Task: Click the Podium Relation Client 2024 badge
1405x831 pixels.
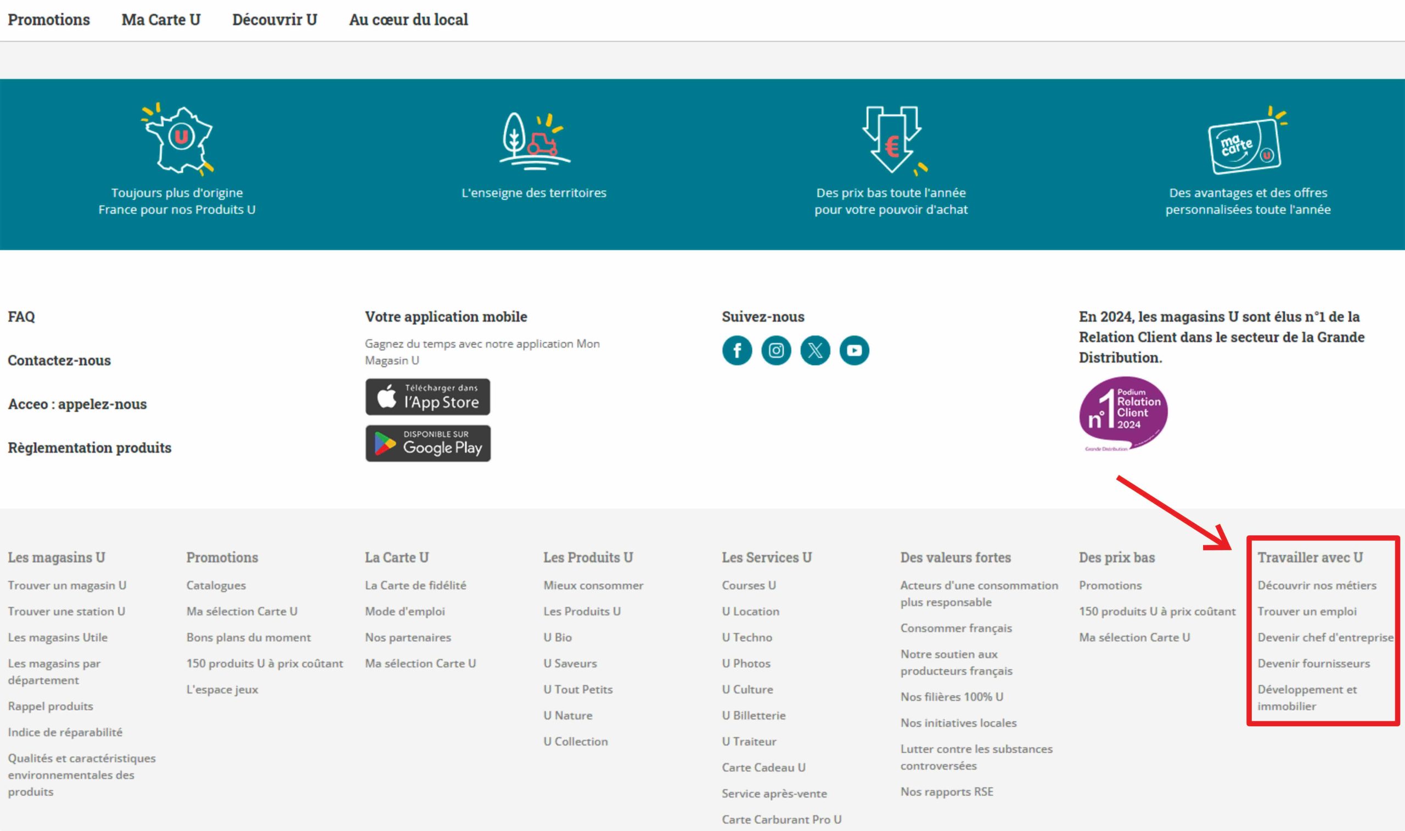Action: click(x=1123, y=414)
